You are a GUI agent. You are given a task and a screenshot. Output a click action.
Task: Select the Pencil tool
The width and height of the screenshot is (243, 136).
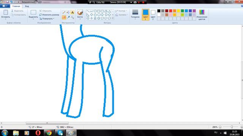point(64,12)
